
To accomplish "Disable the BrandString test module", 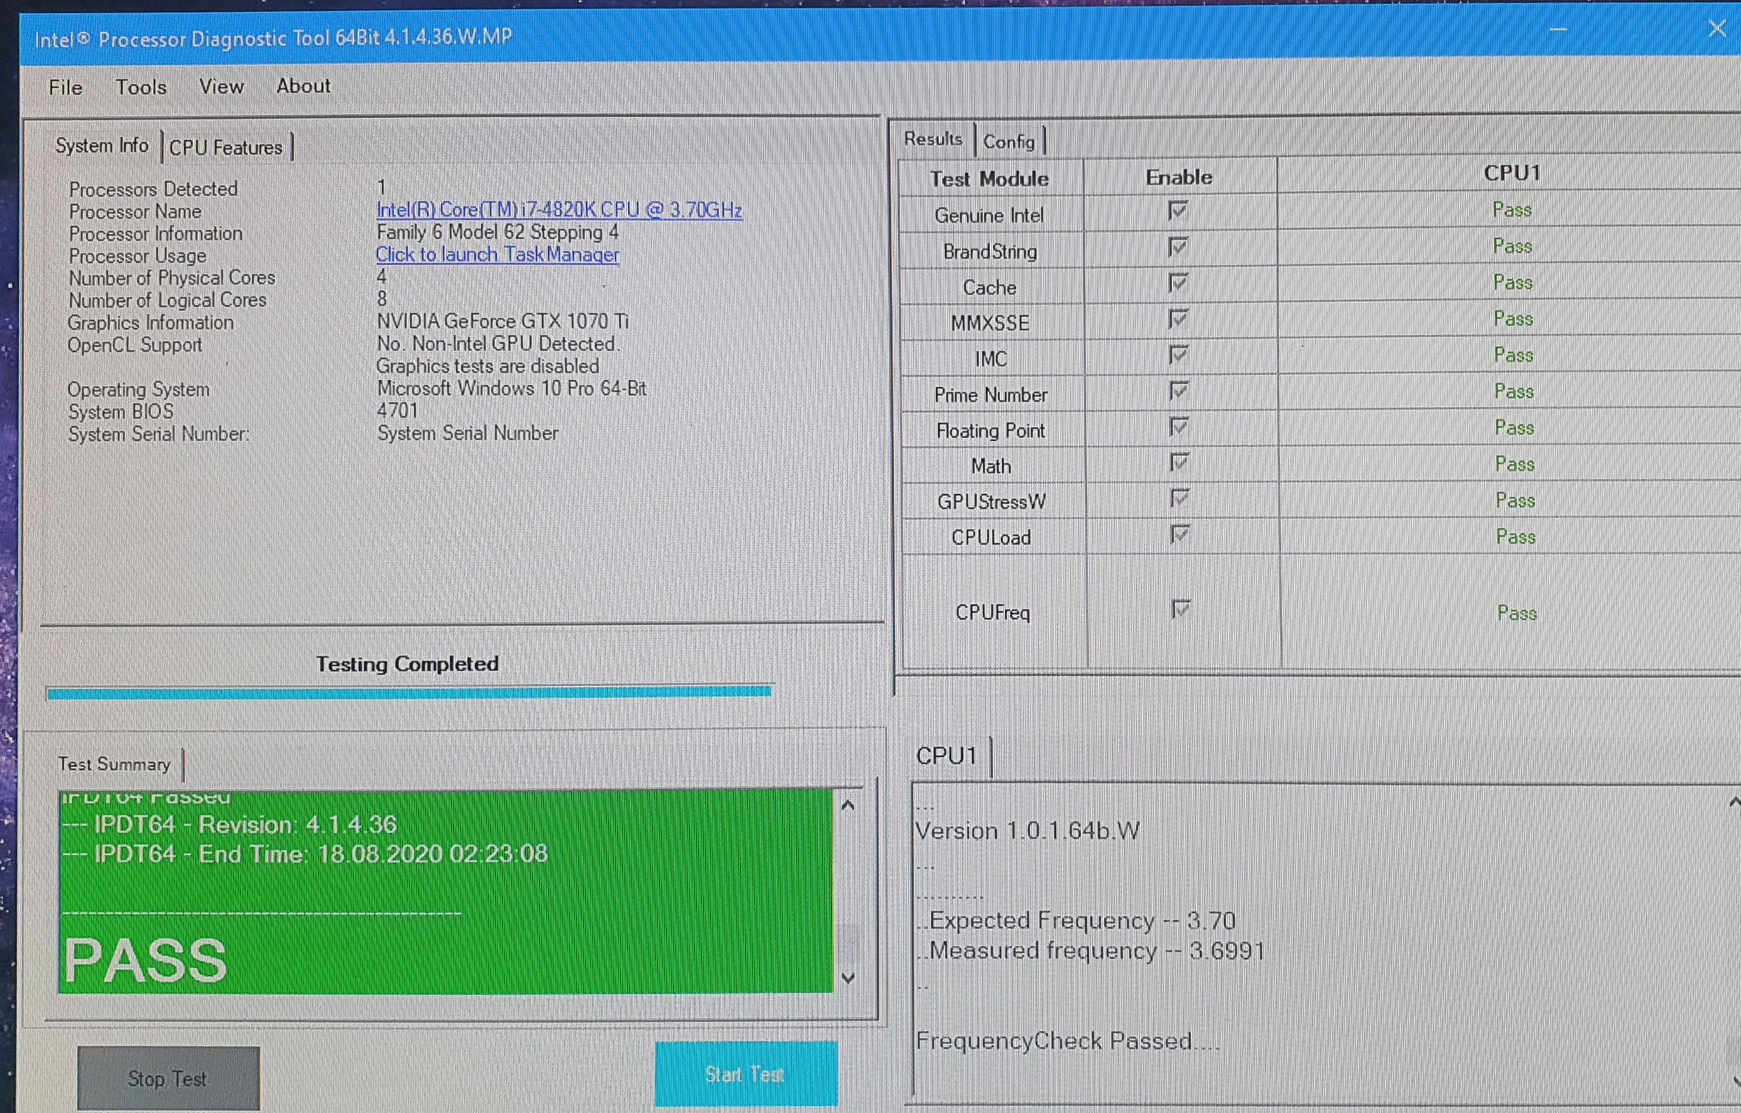I will 1178,247.
